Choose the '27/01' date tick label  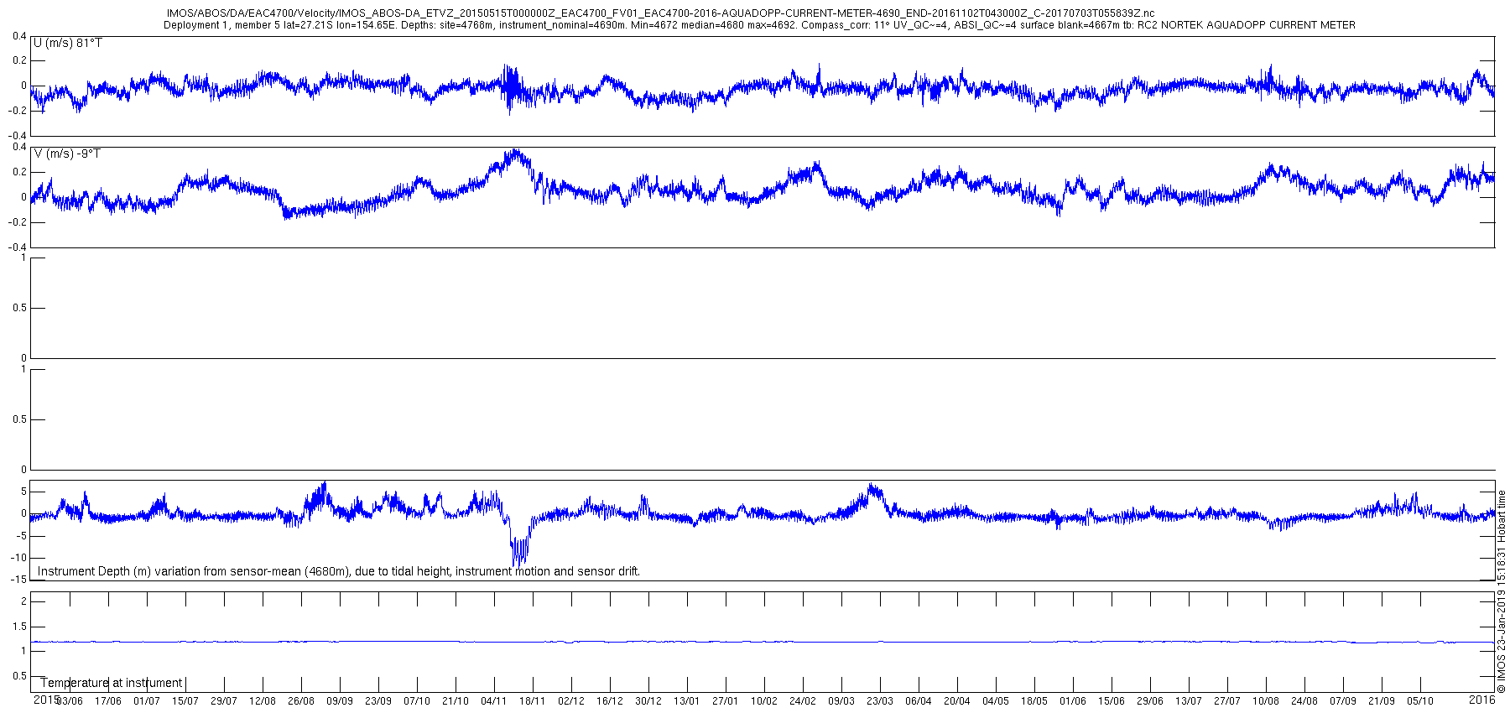(x=726, y=701)
